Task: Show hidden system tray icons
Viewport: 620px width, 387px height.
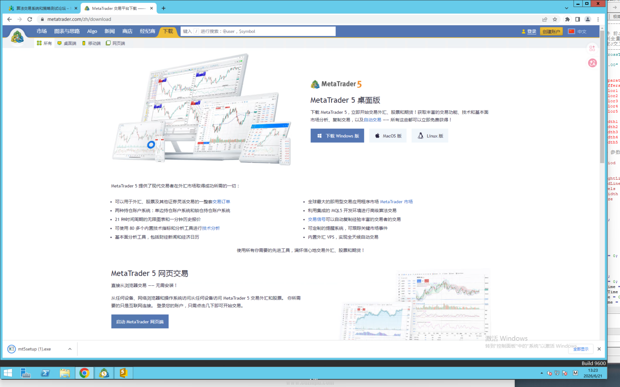Action: 542,373
